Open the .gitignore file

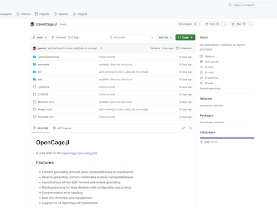pyautogui.click(x=44, y=87)
